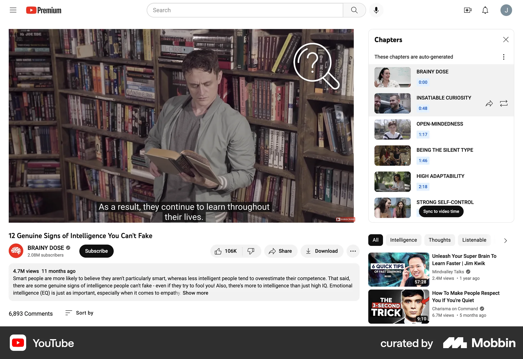The width and height of the screenshot is (523, 359).
Task: Dislike the video using the thumbs down icon
Action: coord(251,251)
